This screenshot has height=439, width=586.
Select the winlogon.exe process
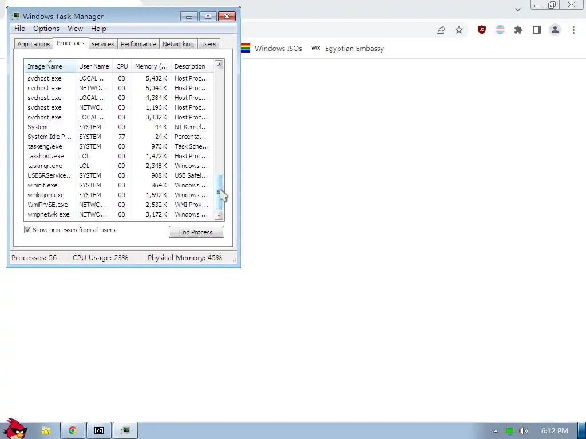[x=119, y=195]
